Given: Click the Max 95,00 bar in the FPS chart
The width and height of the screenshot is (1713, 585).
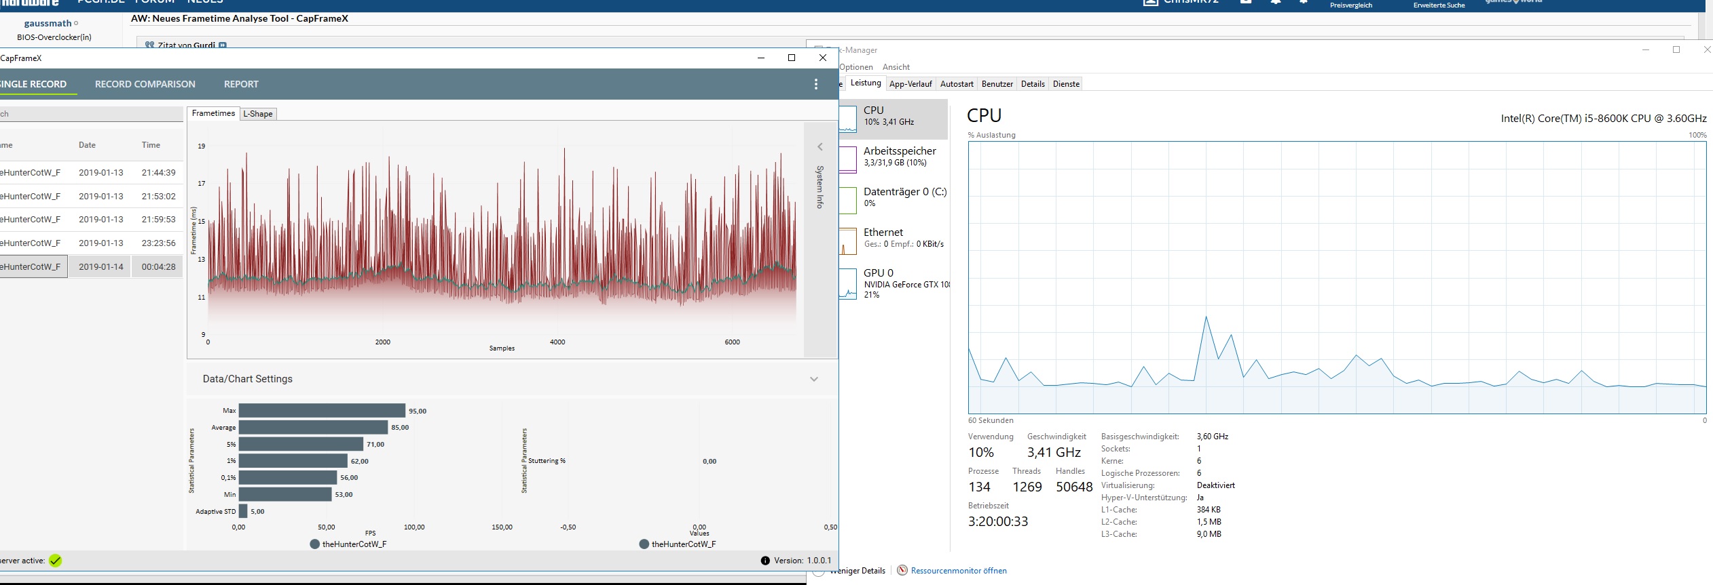Looking at the screenshot, I should click(x=322, y=411).
